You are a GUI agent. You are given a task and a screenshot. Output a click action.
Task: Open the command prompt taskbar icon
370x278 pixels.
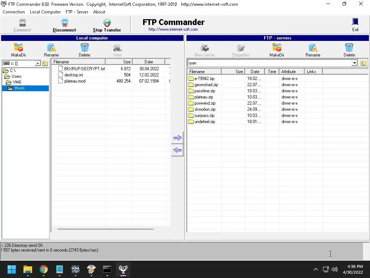point(107,269)
